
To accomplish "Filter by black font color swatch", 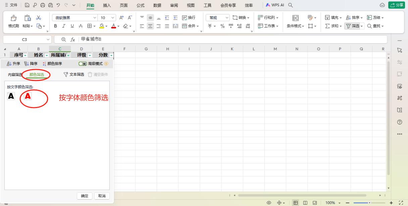I will pos(11,96).
